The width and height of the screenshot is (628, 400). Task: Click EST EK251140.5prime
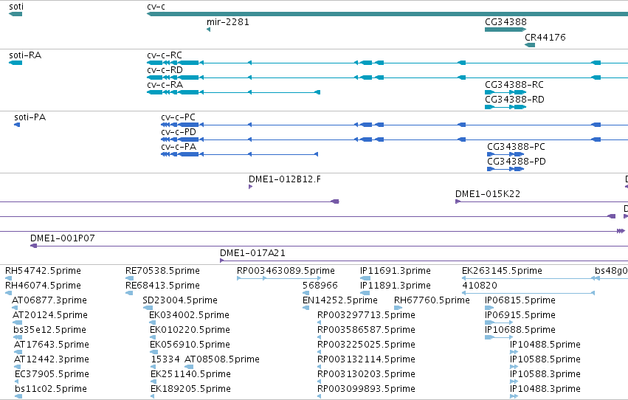point(190,374)
